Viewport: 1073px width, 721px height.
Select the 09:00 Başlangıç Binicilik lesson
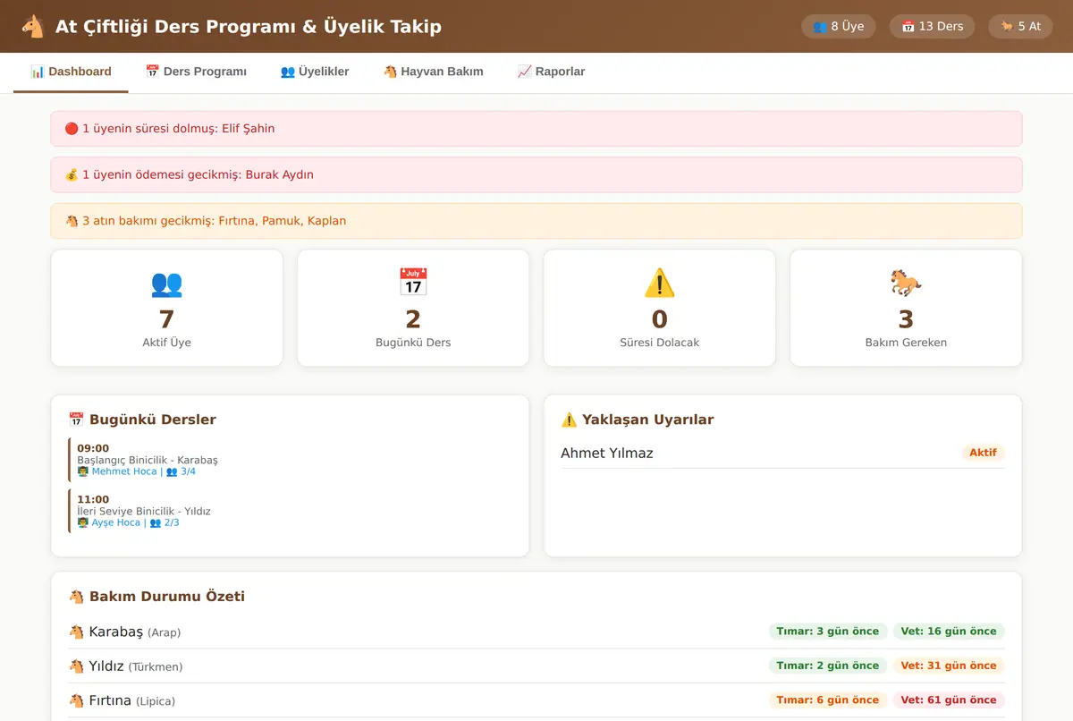291,460
